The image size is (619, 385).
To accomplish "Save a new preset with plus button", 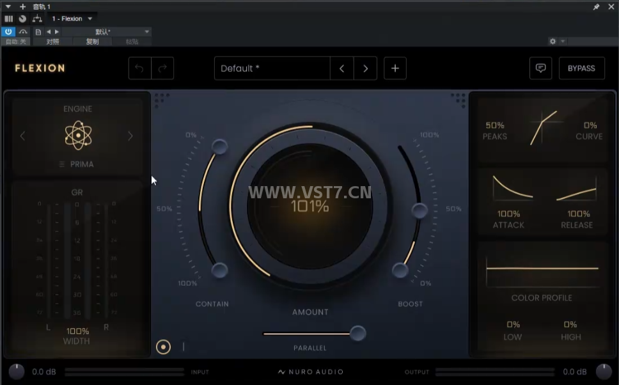I will point(395,68).
